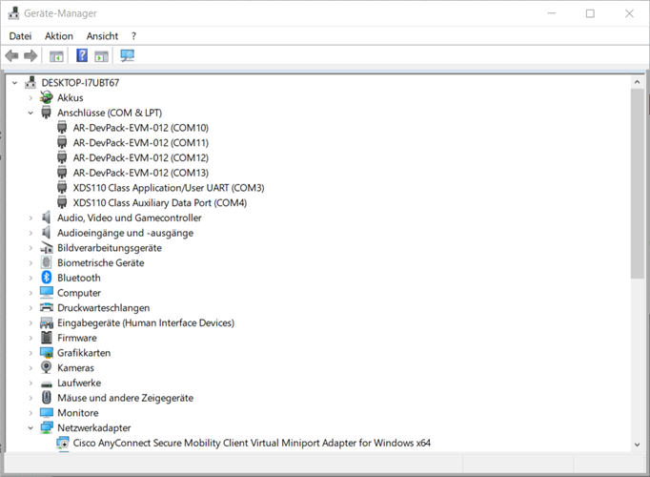Viewport: 650px width, 477px height.
Task: Click the speaker icon beside Audio, Video und Gamecontroller
Action: tap(46, 218)
